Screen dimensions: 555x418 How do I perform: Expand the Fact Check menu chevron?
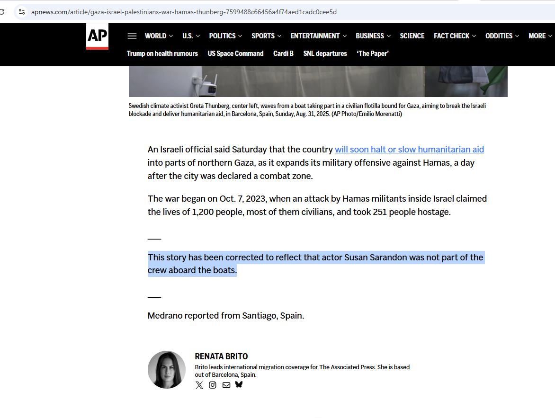click(x=474, y=36)
